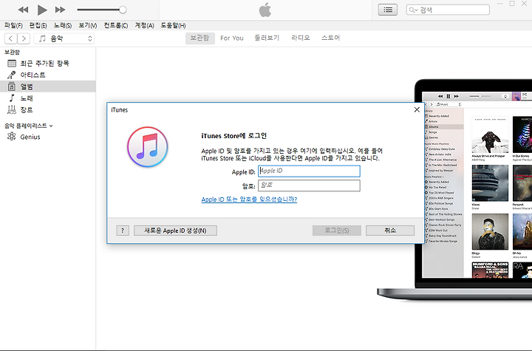Open the 노래(S) menu

coord(63,25)
